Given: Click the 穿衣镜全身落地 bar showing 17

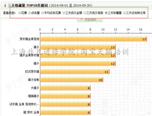Looking at the screenshot, I should pyautogui.click(x=94, y=39).
